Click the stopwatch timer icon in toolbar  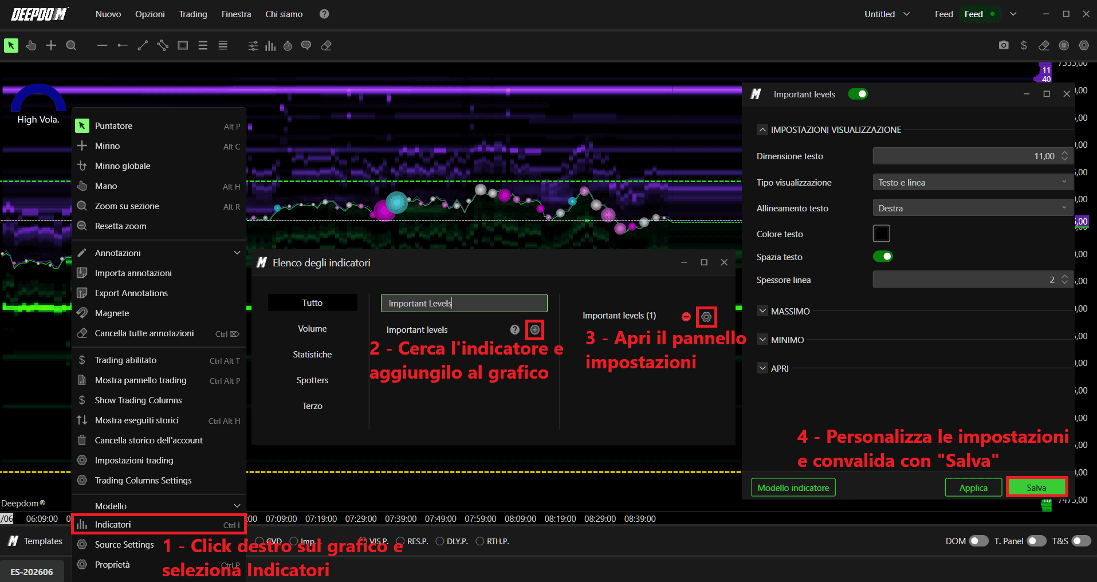tap(288, 46)
